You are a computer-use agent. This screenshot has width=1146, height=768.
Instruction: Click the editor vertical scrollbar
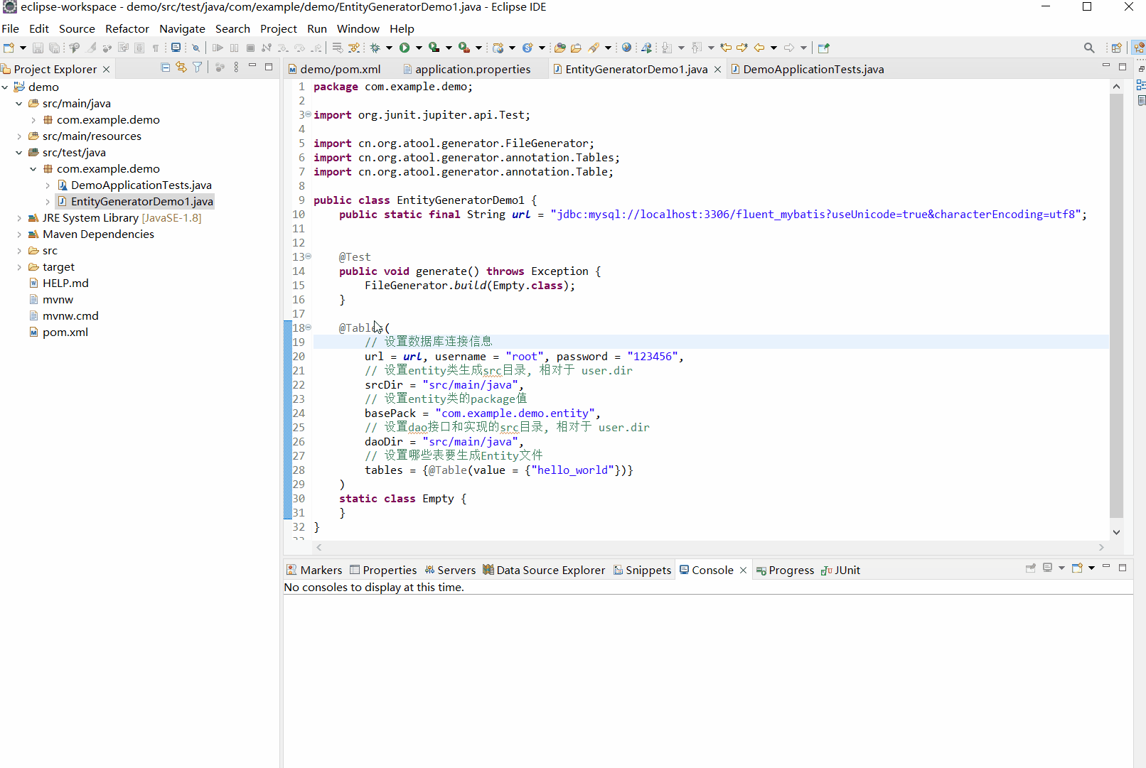tap(1116, 306)
